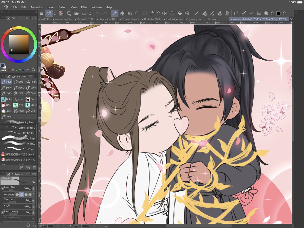Select the rectangular selection marquee tool
304x228 pixels.
137,13
